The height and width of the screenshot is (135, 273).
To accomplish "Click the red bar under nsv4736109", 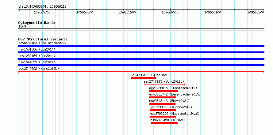I will (144, 78).
